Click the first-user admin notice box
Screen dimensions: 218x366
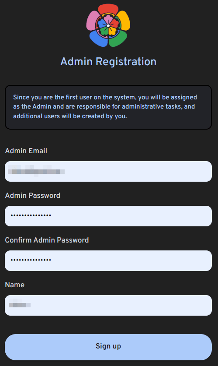108,107
